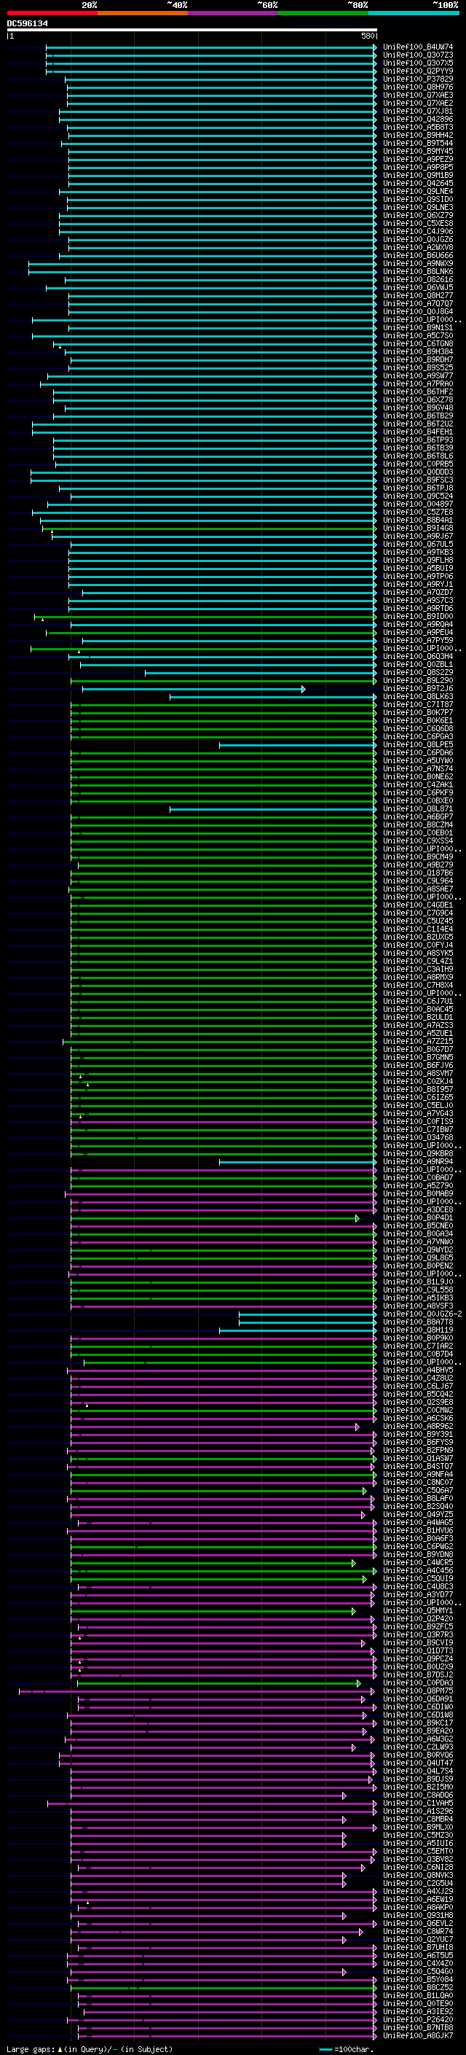Open hit UniRef100_A9S7C3
466x2055 pixels.
point(418,600)
